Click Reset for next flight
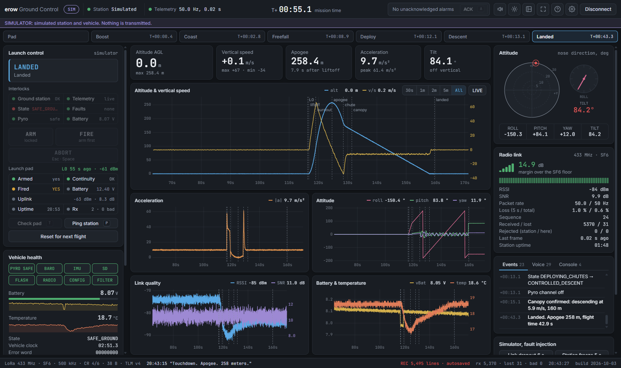The height and width of the screenshot is (368, 621). click(63, 236)
